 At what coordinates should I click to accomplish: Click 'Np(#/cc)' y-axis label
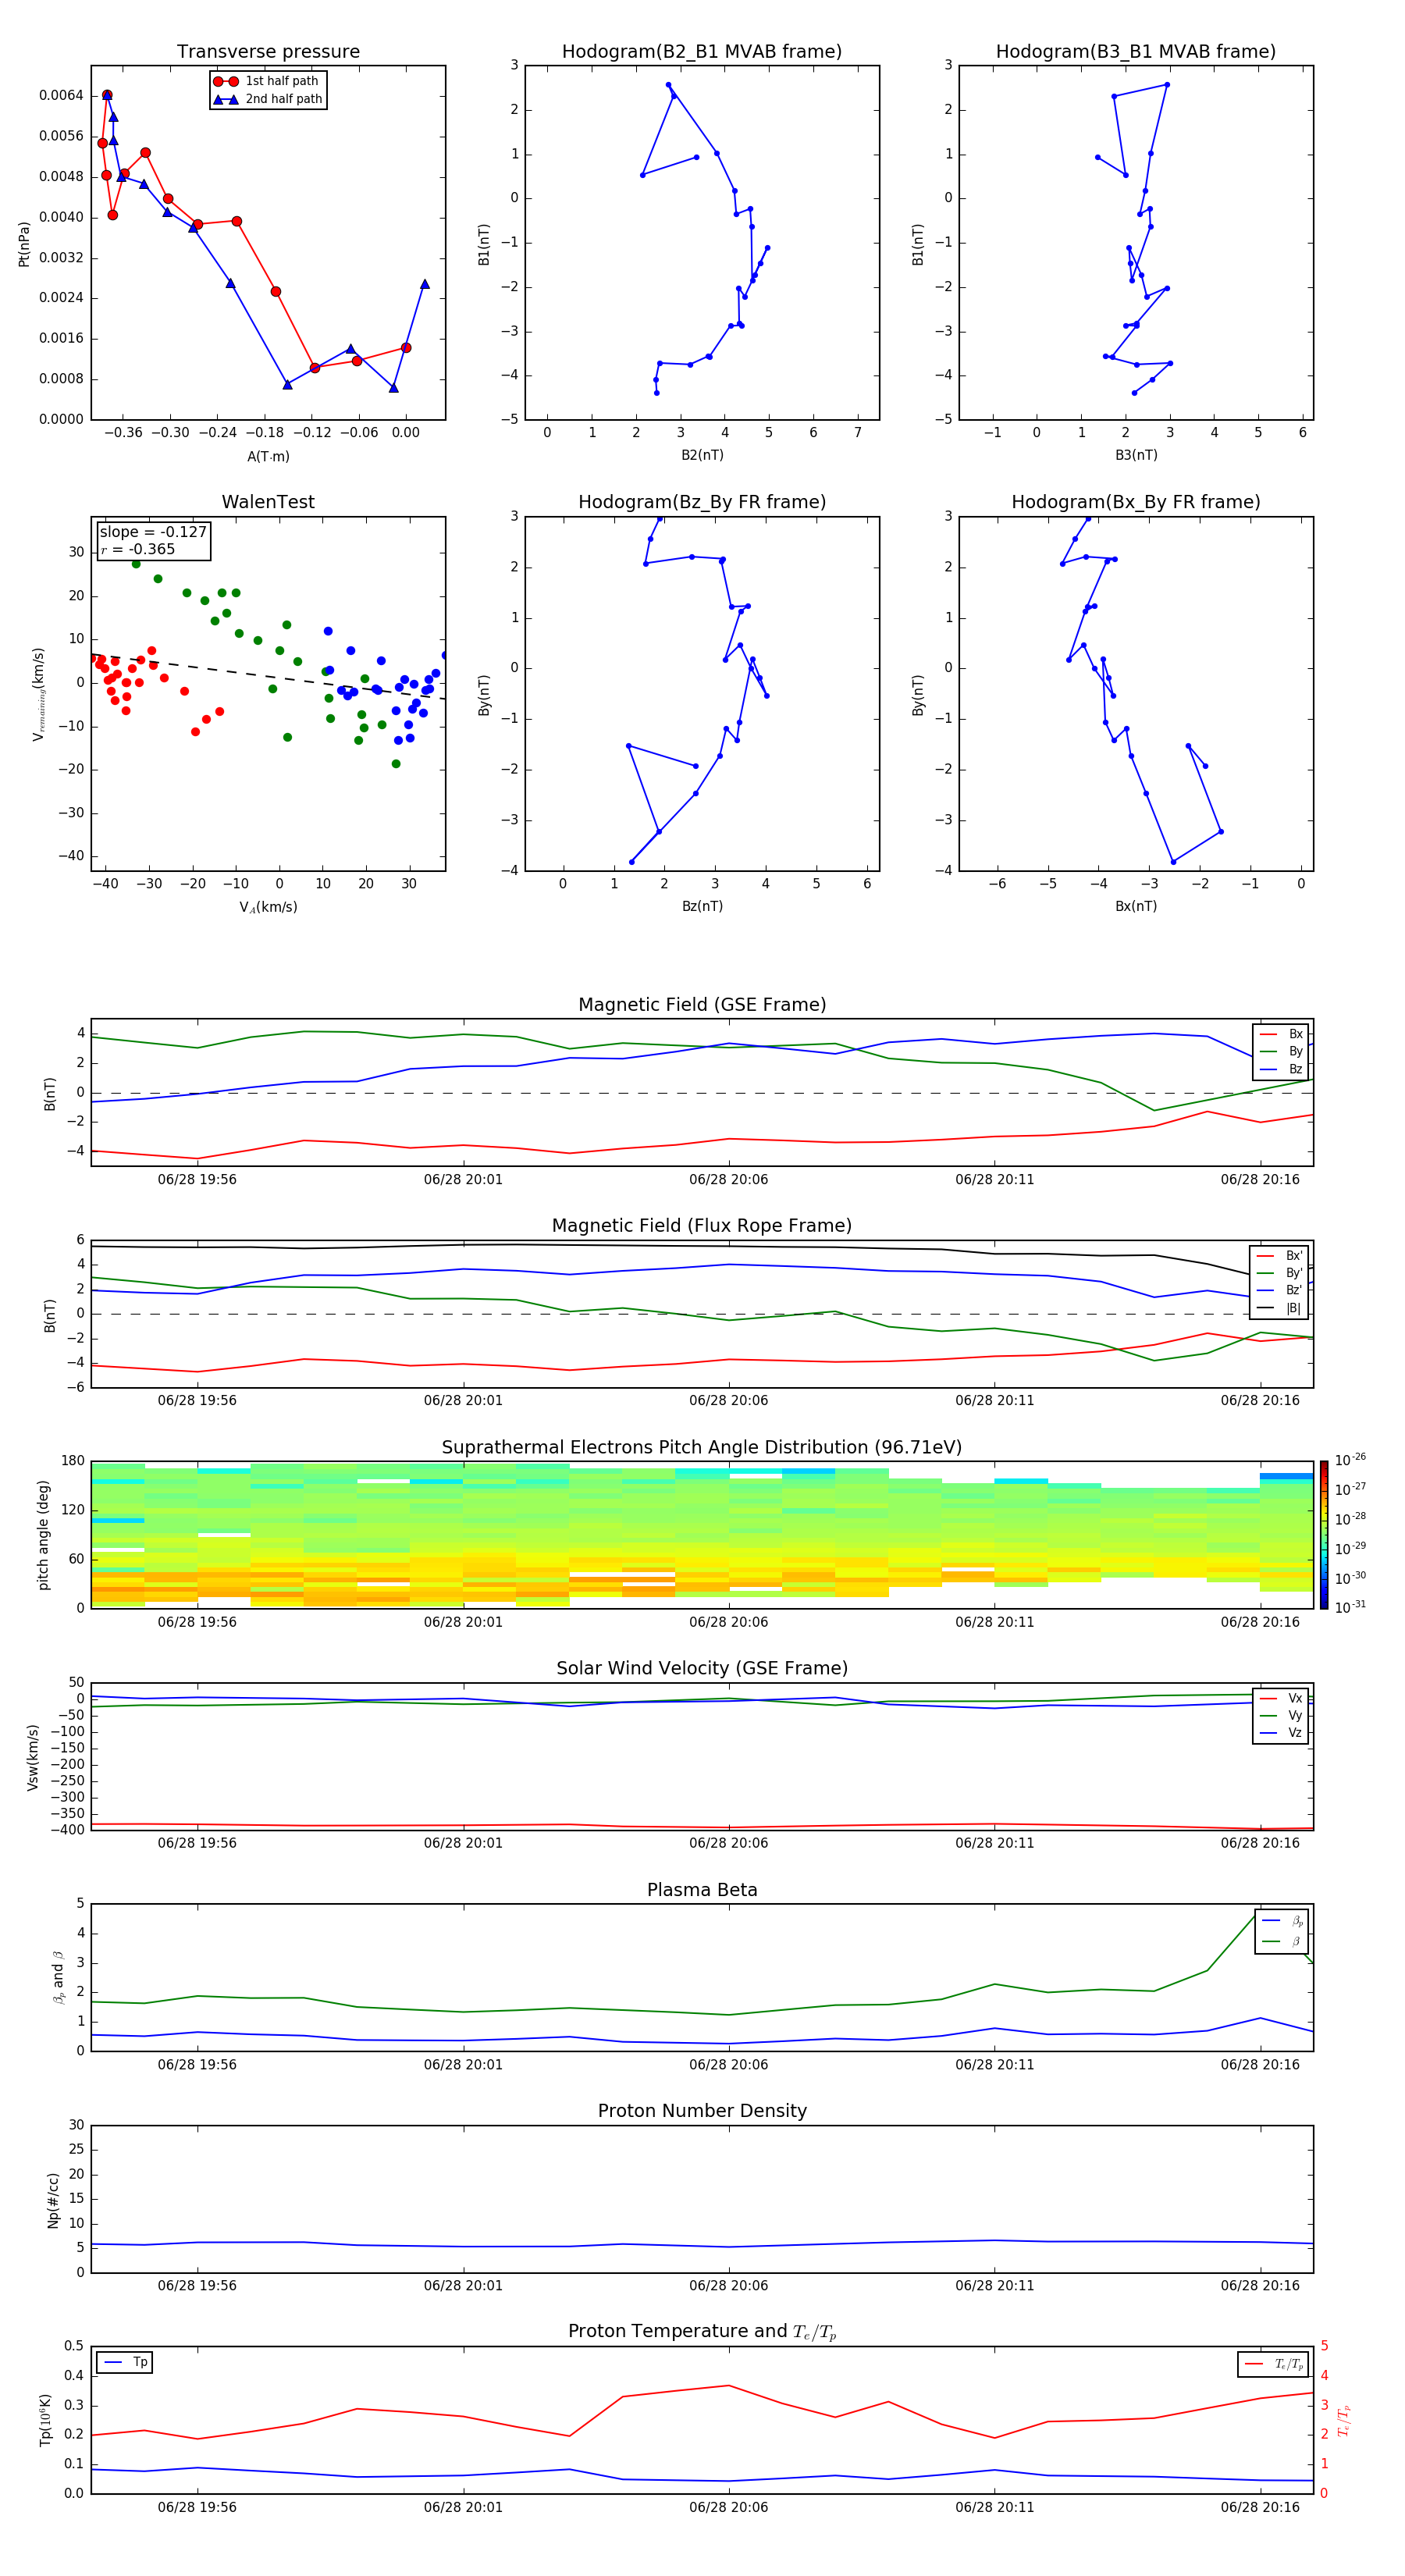53,2200
